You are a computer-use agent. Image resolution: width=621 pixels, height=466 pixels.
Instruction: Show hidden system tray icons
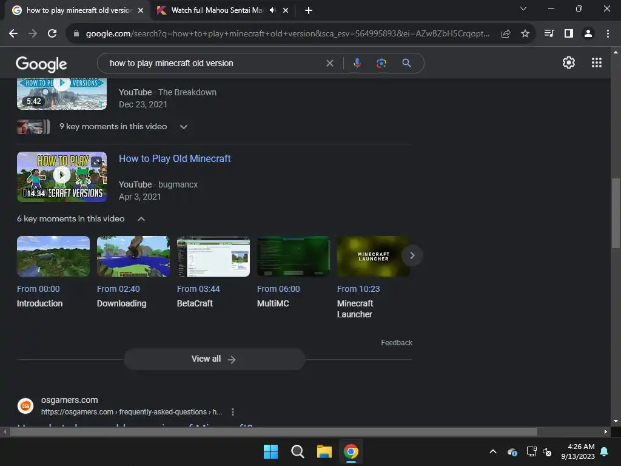493,451
